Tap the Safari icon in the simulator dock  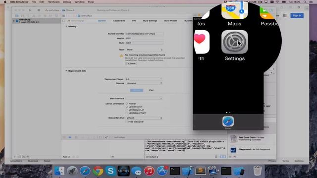coord(228,121)
